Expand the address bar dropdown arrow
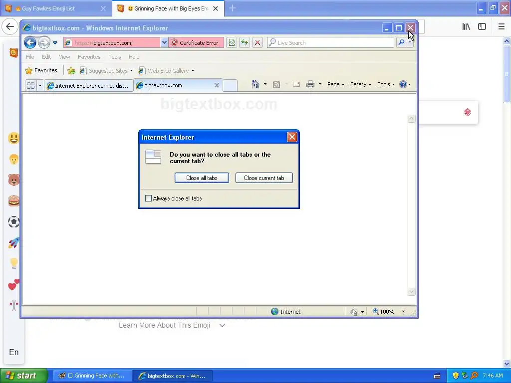 point(164,43)
